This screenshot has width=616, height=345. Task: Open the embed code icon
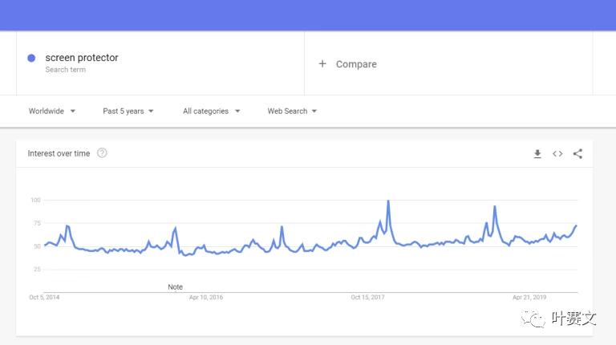point(557,154)
